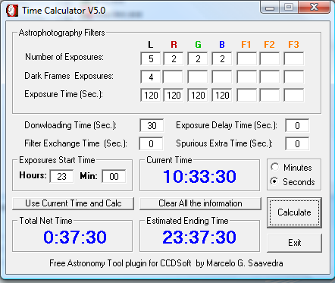335x283 pixels.
Task: Click the F2 Dark Frames Exposures field
Action: [270, 77]
